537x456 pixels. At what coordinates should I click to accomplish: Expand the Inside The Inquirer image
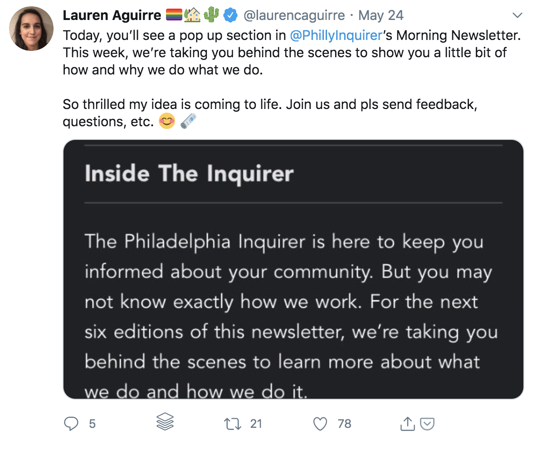coord(293,269)
